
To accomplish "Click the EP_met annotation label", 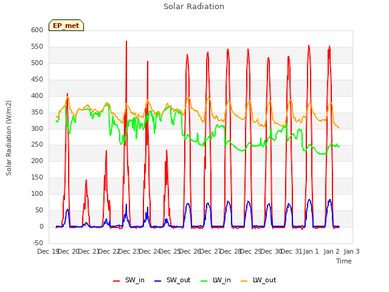I will 66,26.
